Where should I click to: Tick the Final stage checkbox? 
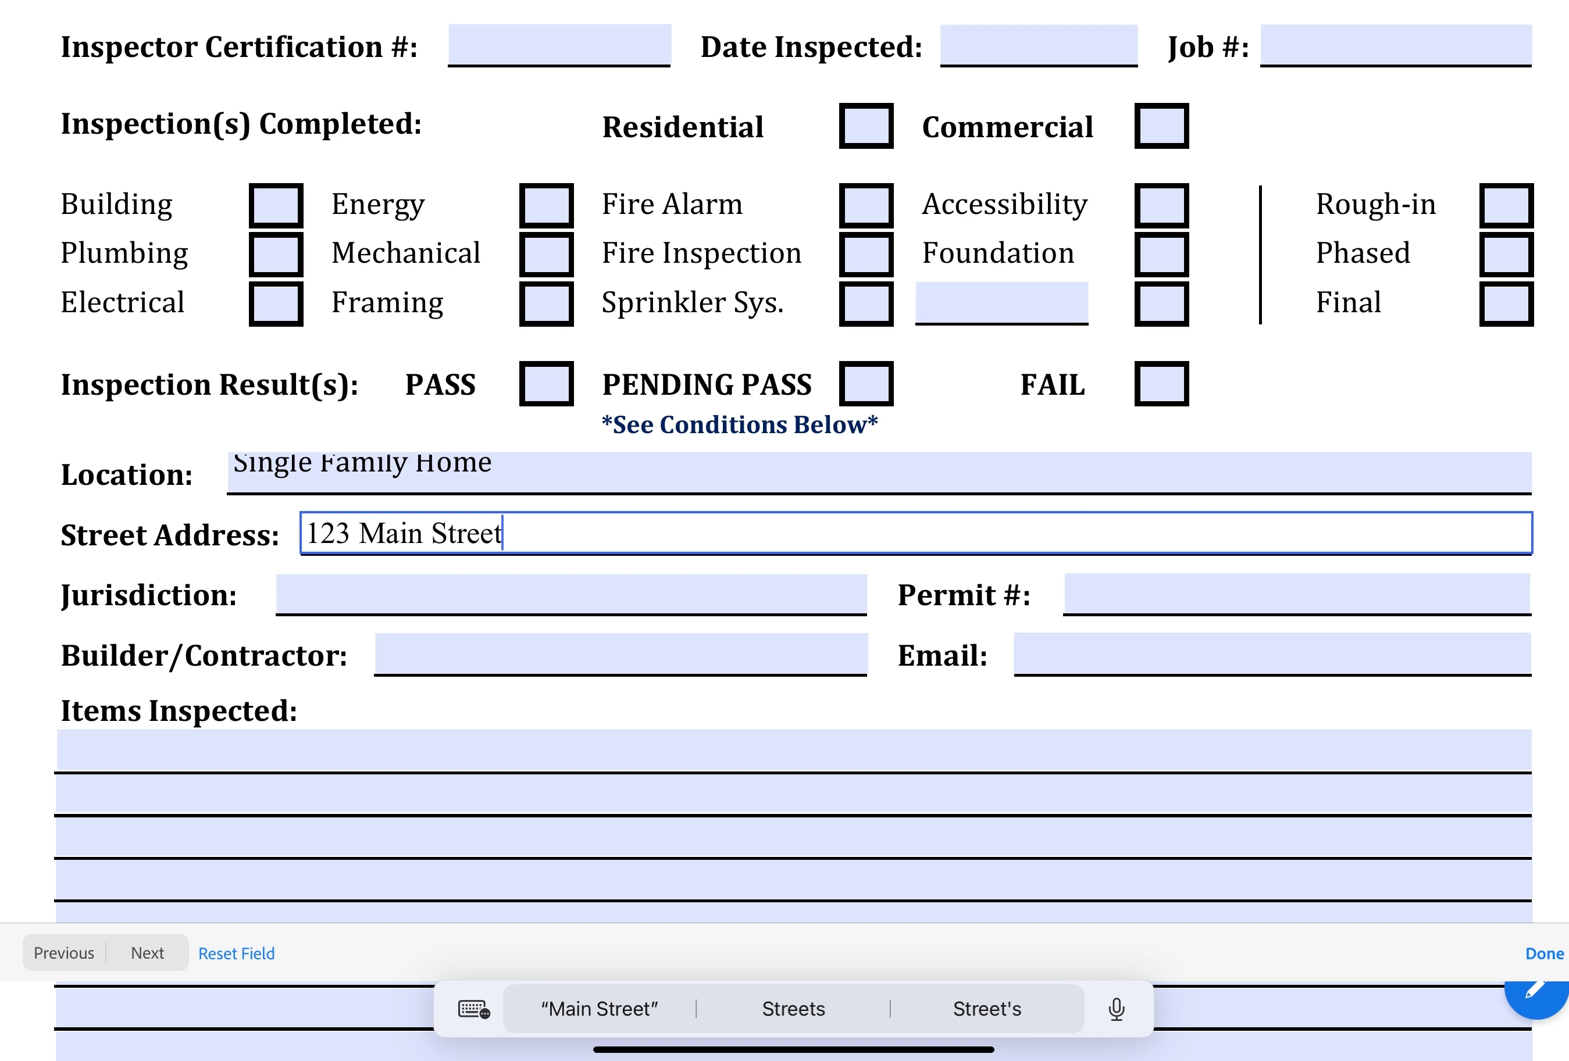tap(1506, 303)
